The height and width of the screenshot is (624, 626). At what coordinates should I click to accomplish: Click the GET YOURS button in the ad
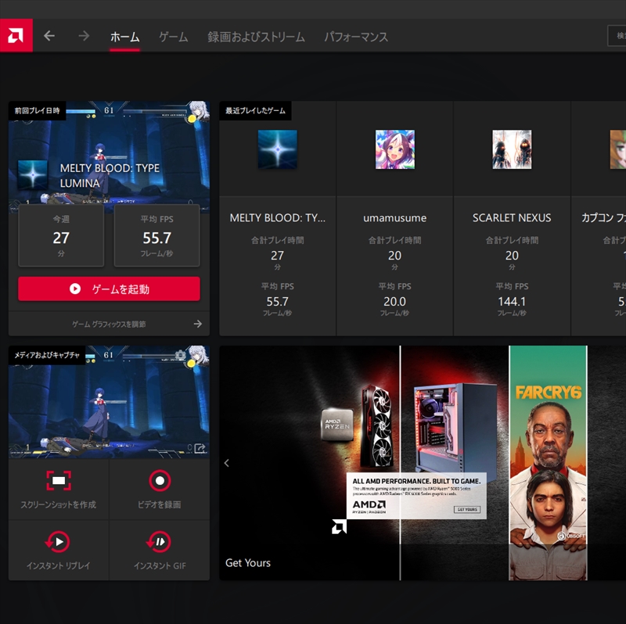point(467,510)
